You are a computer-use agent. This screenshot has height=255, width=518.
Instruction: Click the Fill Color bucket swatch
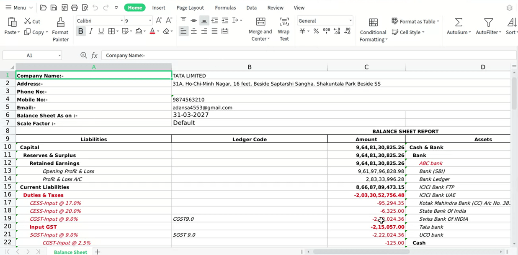click(x=139, y=31)
